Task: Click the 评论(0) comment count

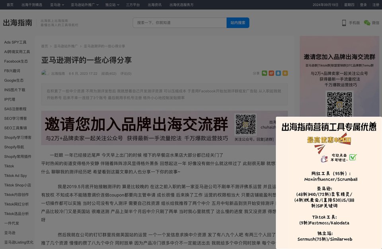Action: pos(126,73)
